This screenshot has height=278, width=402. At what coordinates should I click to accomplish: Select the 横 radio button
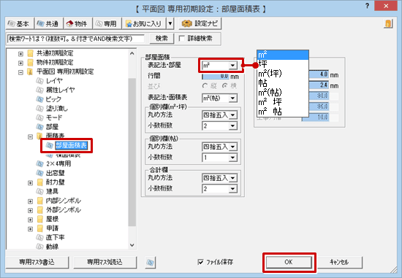tap(225, 86)
